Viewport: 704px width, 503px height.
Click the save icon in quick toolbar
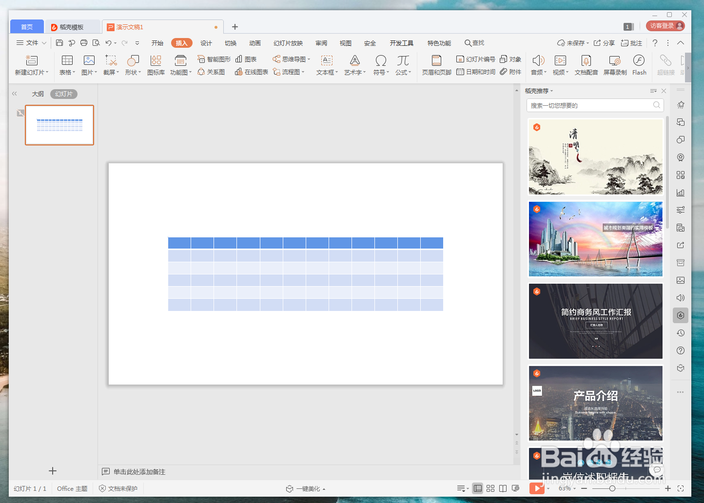click(59, 43)
